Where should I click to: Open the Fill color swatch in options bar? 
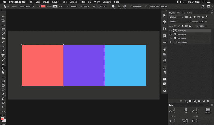pos(43,6)
